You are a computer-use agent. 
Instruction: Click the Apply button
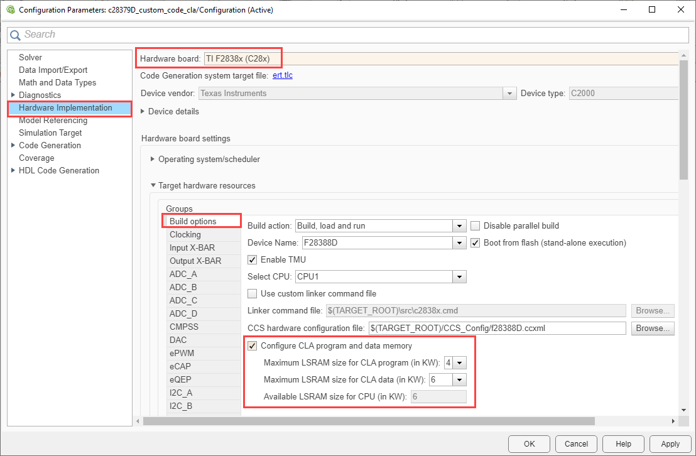pos(670,443)
